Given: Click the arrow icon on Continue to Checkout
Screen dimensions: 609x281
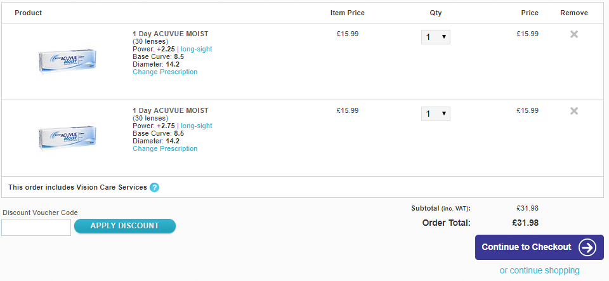Looking at the screenshot, I should pyautogui.click(x=587, y=247).
